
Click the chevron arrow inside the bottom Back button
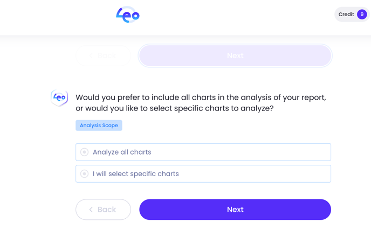pos(91,210)
